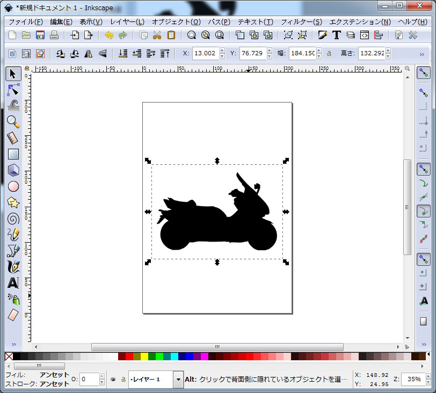Click the フィル アンセット indicator

point(54,375)
